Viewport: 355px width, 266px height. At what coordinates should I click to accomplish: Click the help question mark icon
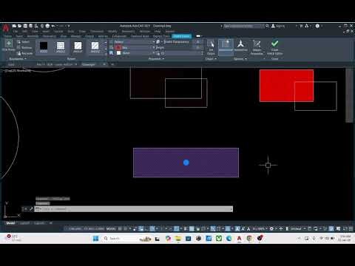(x=317, y=26)
